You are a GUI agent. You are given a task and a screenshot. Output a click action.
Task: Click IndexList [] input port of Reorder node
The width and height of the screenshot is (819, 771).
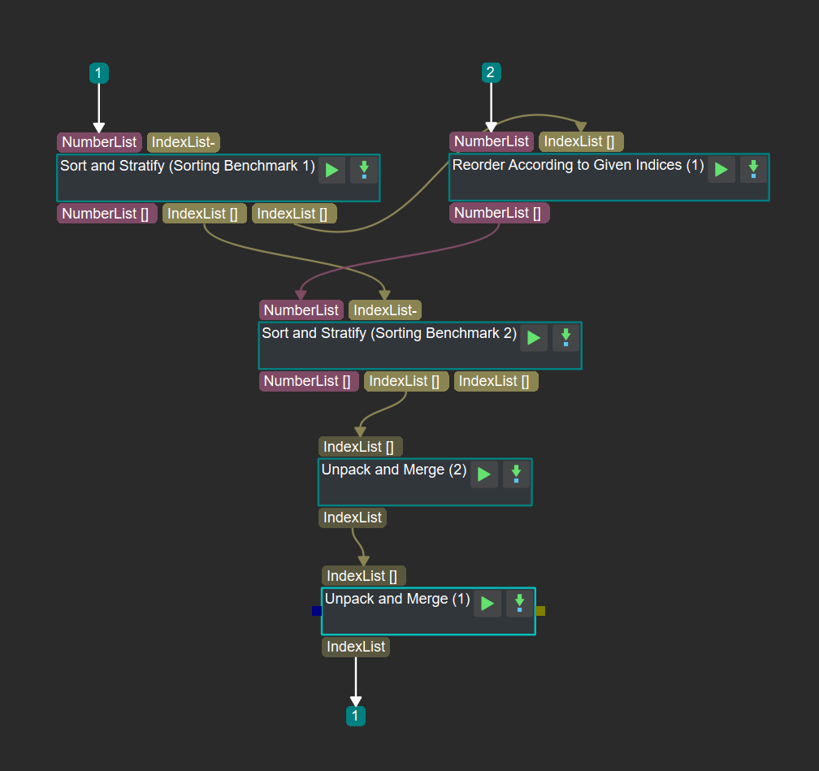[581, 141]
